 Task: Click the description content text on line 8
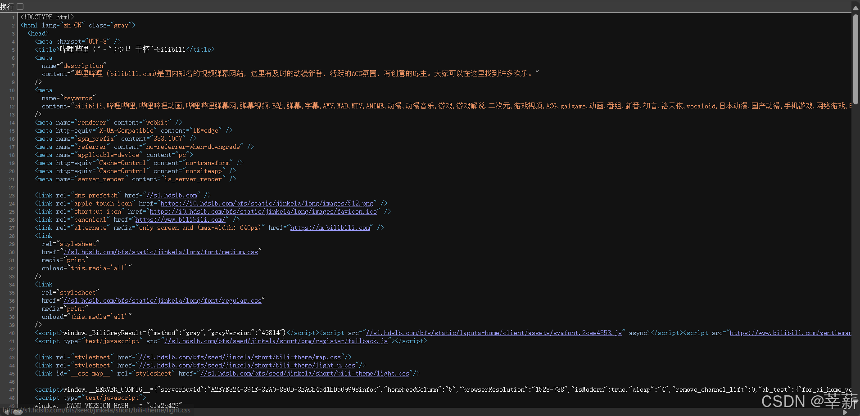[x=290, y=74]
